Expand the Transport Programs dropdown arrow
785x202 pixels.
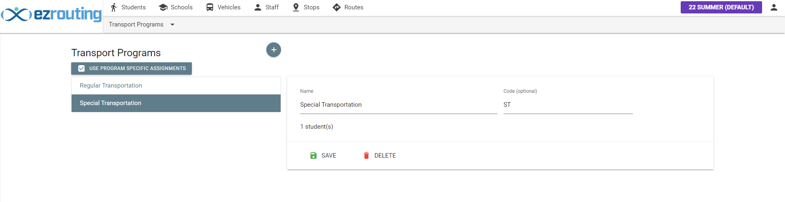click(173, 24)
